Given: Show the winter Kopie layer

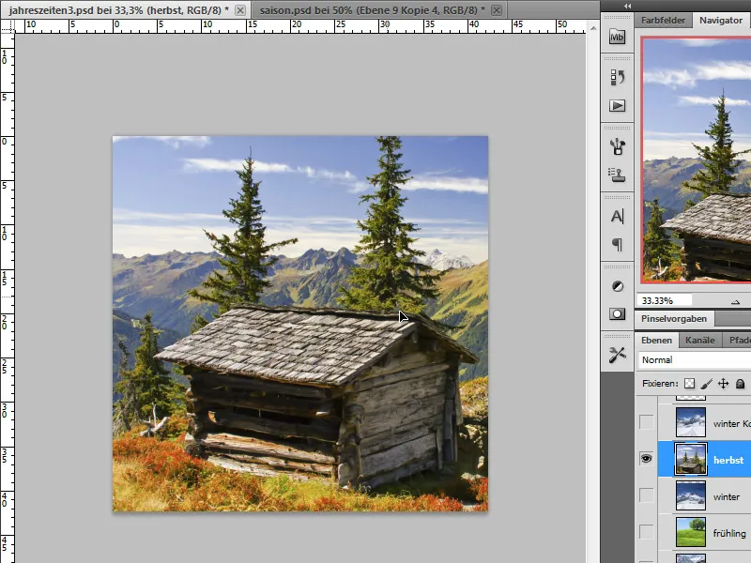Looking at the screenshot, I should coord(646,422).
